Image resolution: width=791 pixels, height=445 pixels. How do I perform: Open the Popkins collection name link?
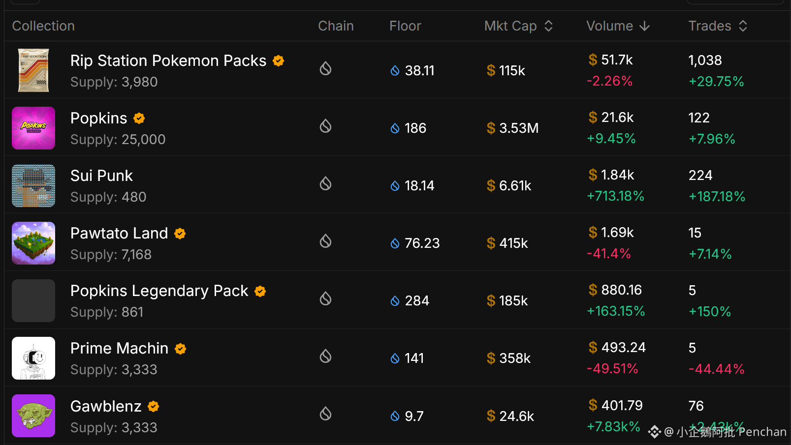click(99, 118)
